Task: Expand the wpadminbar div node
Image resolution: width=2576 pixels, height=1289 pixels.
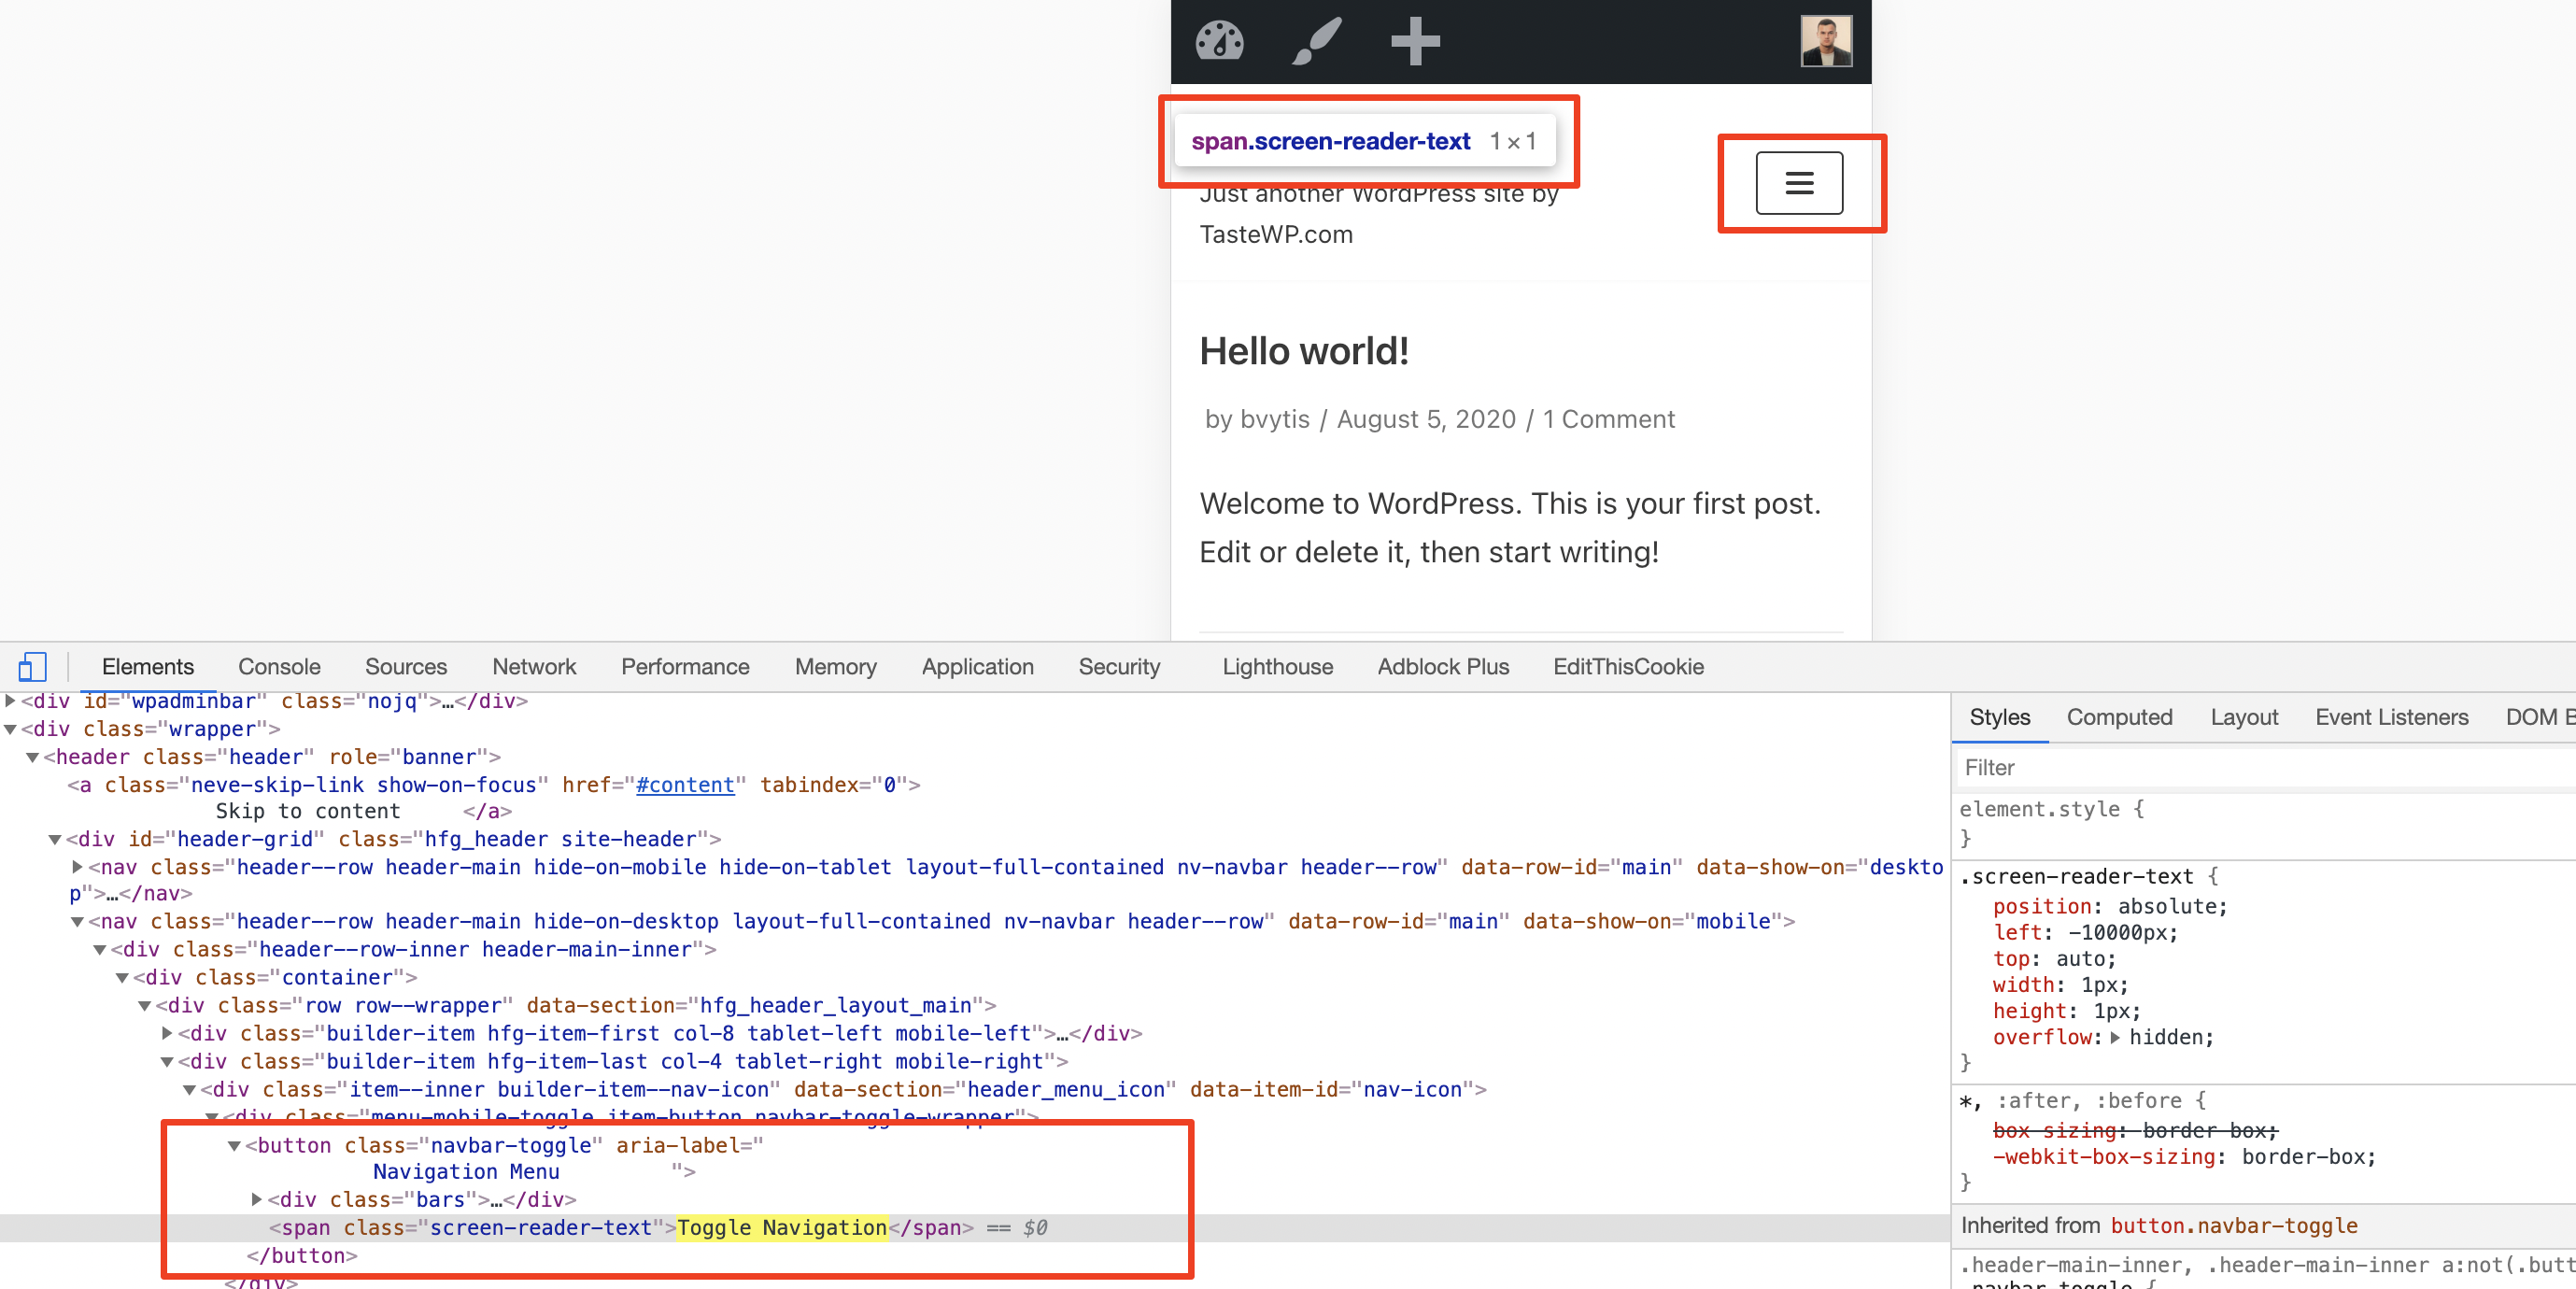Action: pos(8,701)
